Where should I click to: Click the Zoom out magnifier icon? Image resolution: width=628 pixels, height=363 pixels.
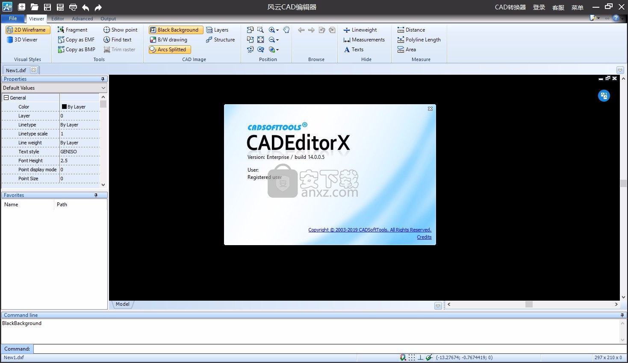coord(271,40)
